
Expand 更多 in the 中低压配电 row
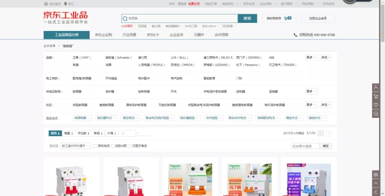[x=311, y=91]
